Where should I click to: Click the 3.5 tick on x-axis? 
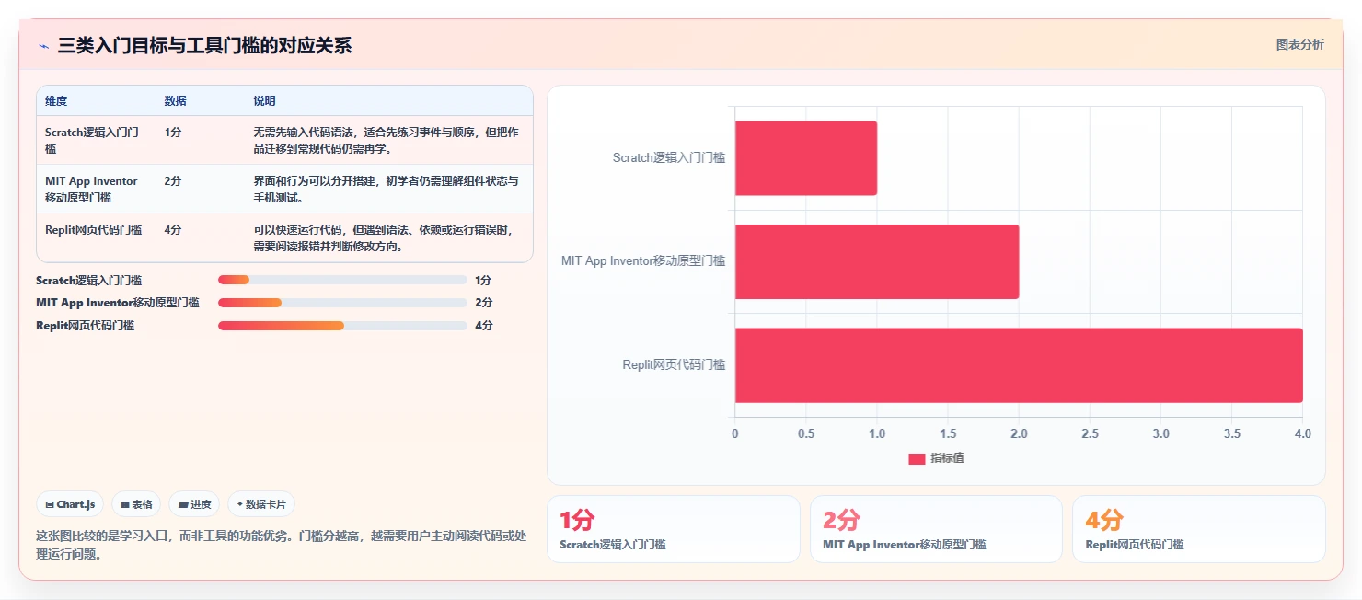coord(1231,433)
